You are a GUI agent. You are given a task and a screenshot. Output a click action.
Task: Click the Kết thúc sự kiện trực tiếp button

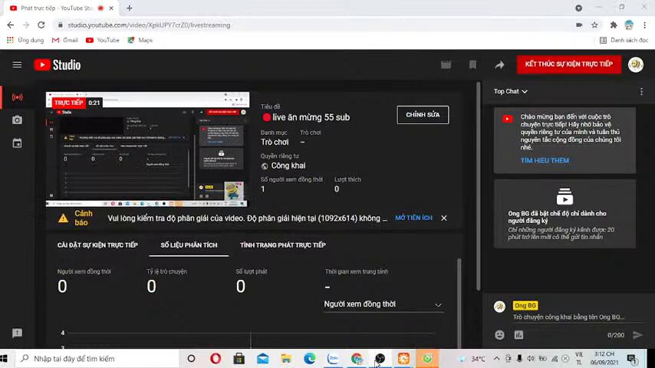[568, 64]
